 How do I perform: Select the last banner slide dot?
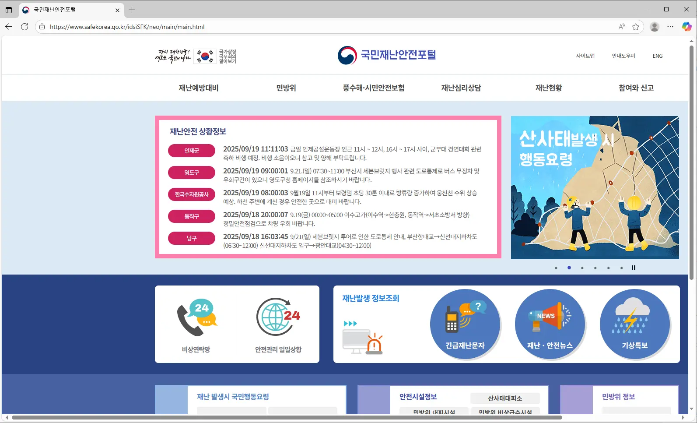621,268
